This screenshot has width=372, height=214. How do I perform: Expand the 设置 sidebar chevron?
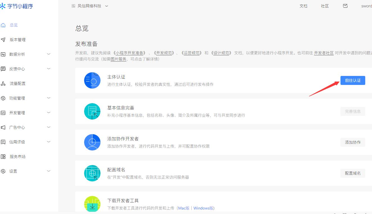pos(49,171)
